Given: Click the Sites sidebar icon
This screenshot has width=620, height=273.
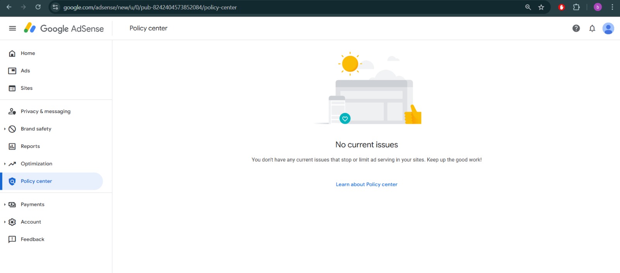Looking at the screenshot, I should (12, 88).
